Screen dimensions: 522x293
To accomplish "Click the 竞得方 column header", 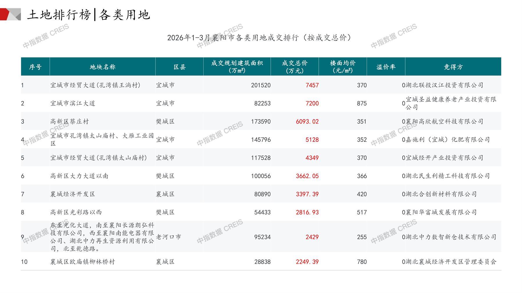I will point(453,67).
